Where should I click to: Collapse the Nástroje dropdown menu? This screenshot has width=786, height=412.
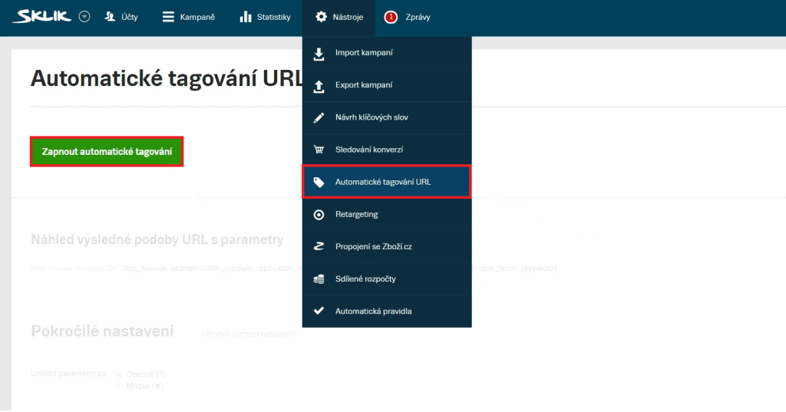[339, 17]
